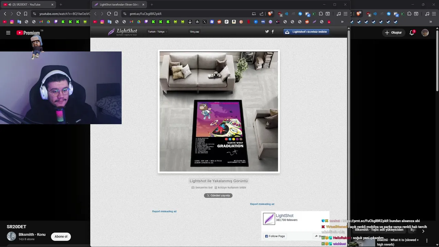
Task: Open three-dot menu beside Doechii video
Action: point(427,241)
